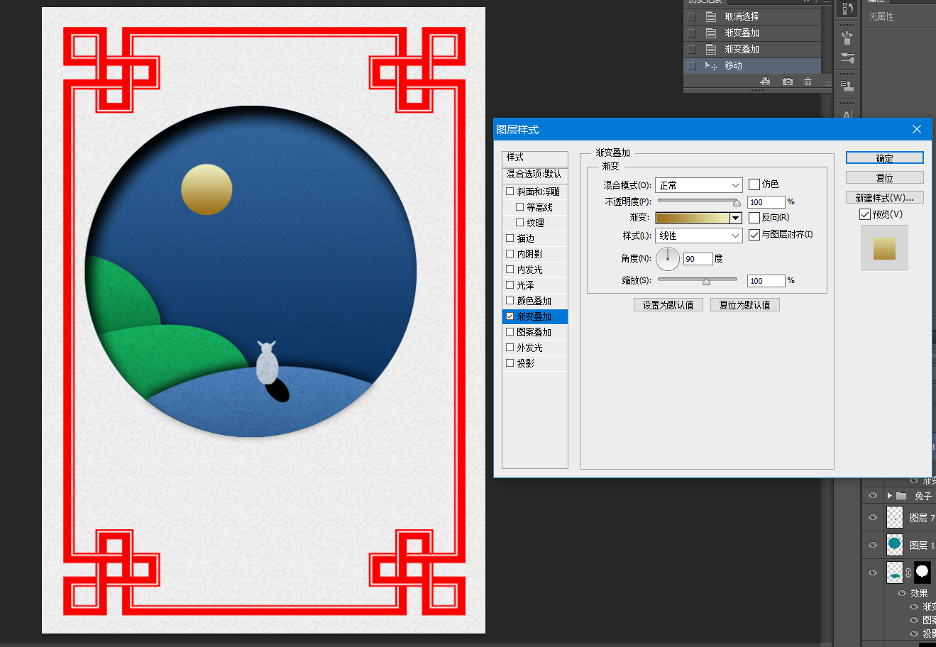Screen dimensions: 936x647
Task: Click the scale percentage input field
Action: coord(766,281)
